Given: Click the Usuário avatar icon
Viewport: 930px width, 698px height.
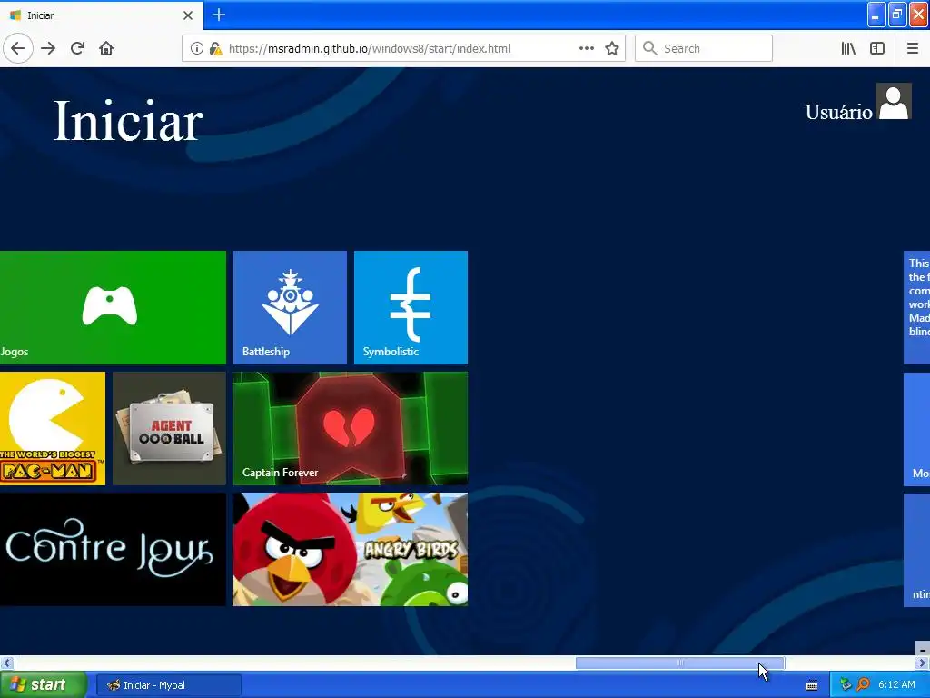Looking at the screenshot, I should click(x=894, y=102).
